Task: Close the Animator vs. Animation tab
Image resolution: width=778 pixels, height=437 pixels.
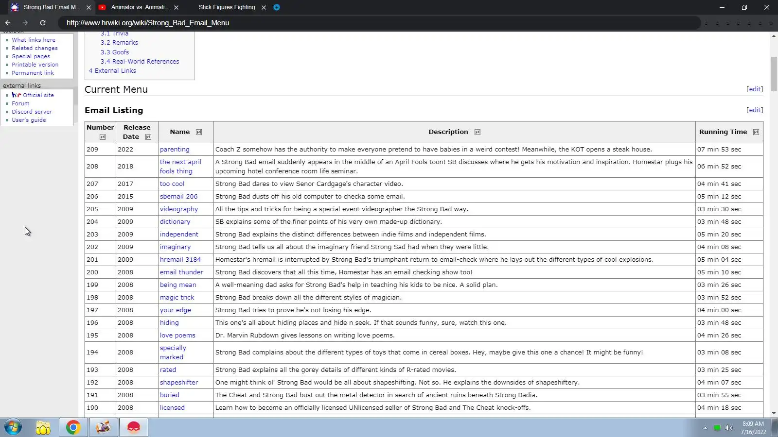Action: [x=176, y=7]
